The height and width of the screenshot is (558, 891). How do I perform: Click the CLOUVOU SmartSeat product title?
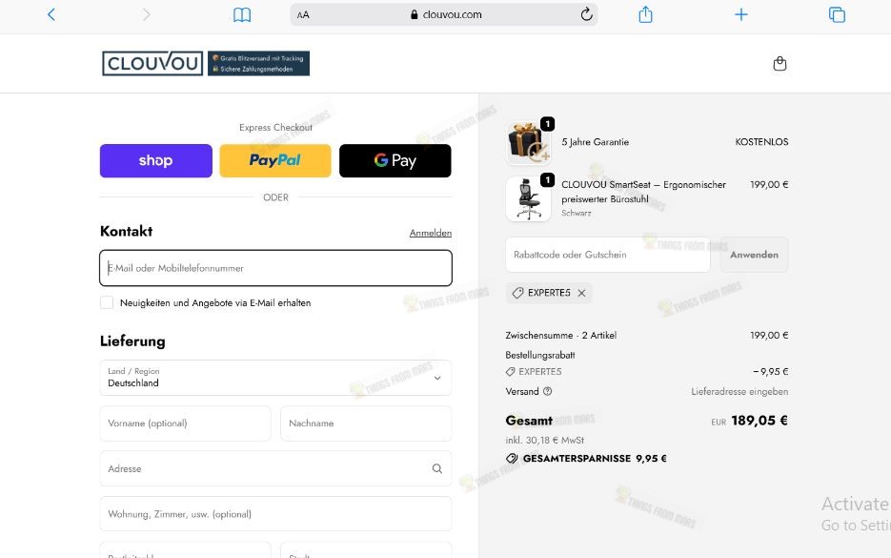tap(643, 192)
